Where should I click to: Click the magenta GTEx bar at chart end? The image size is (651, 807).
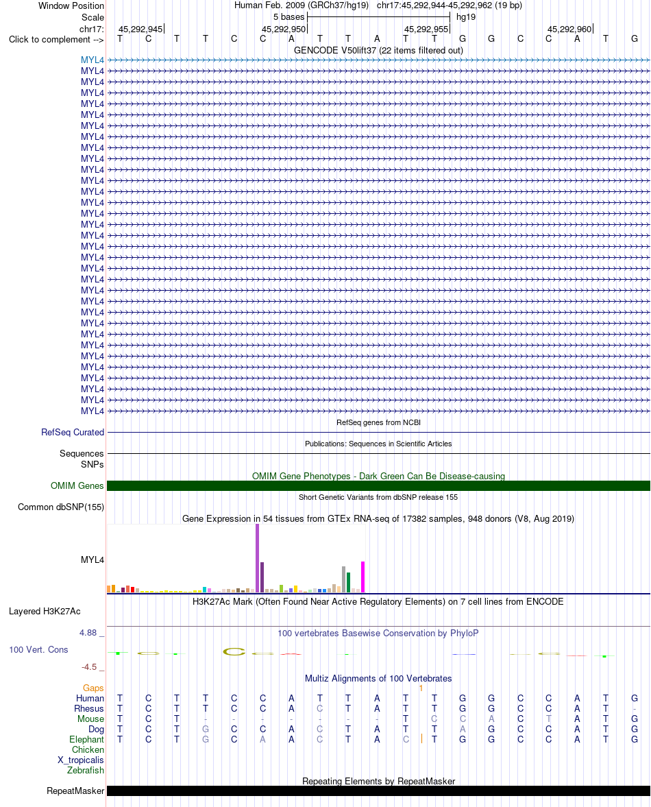(x=363, y=577)
